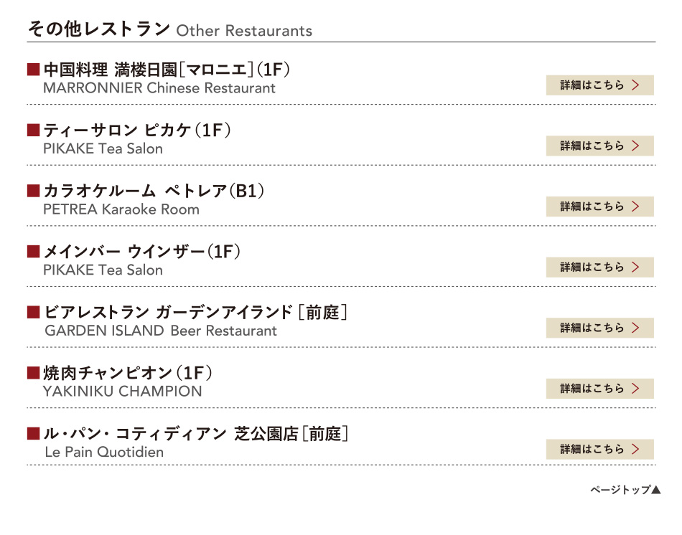The image size is (682, 535).
Task: Click red square beside カラオケルーム ペトレア
Action: pos(32,191)
